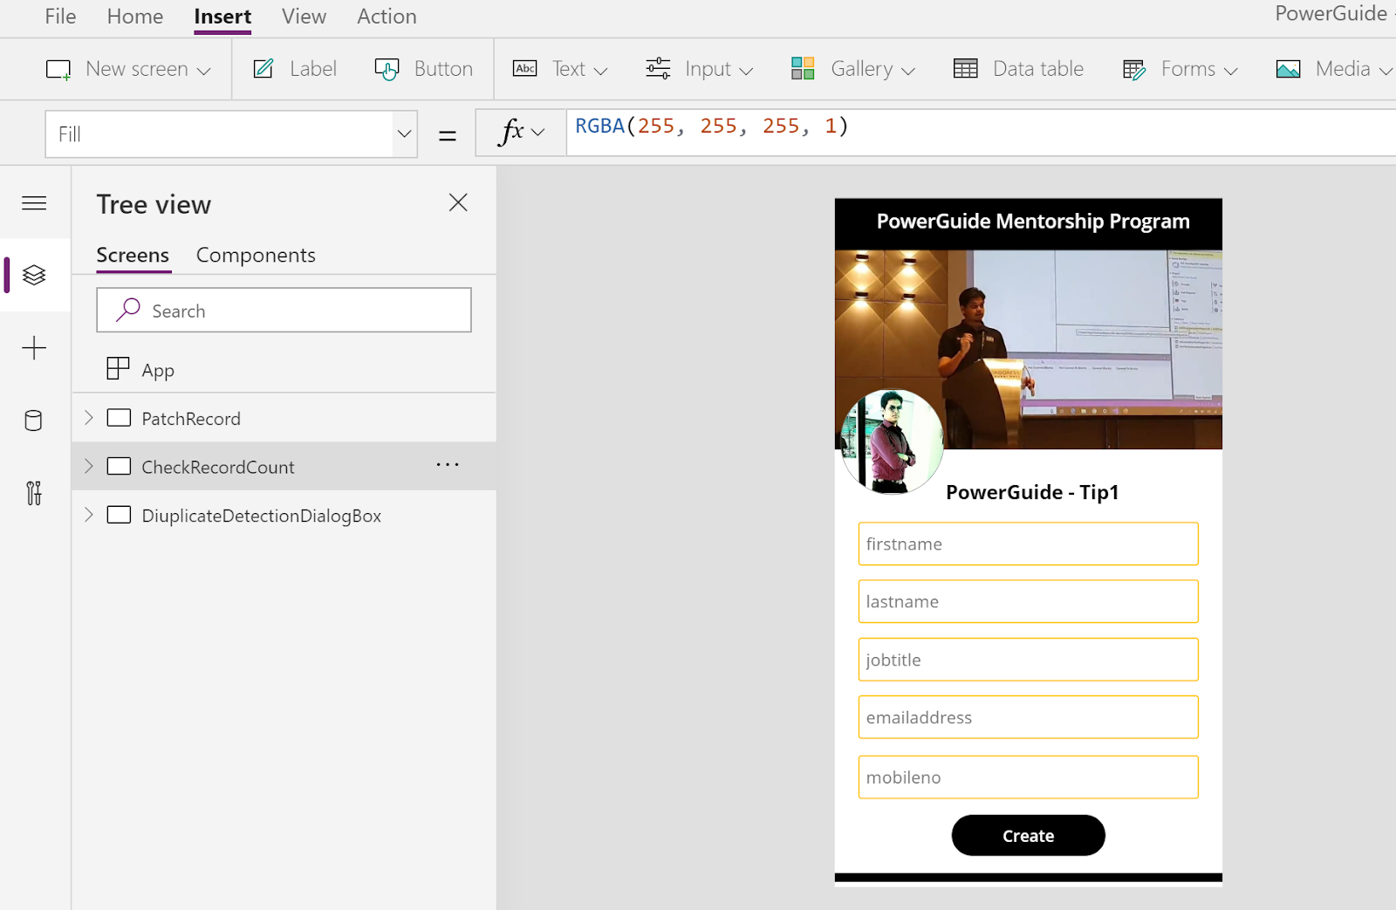Click the Gallery colored grid icon
The image size is (1396, 910).
(803, 68)
